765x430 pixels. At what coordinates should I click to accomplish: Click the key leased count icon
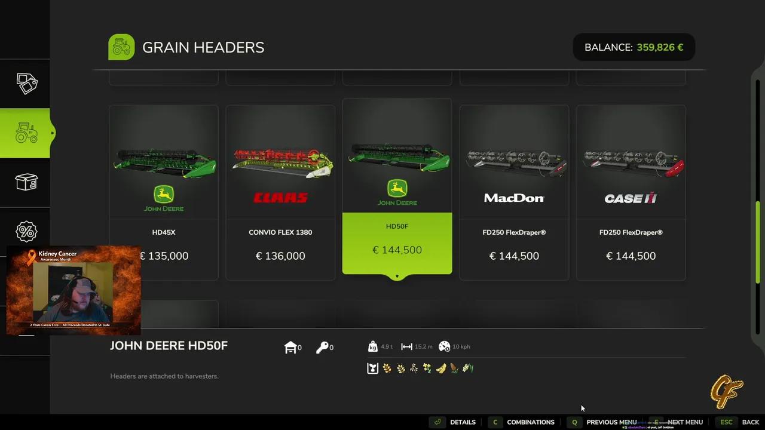(322, 347)
